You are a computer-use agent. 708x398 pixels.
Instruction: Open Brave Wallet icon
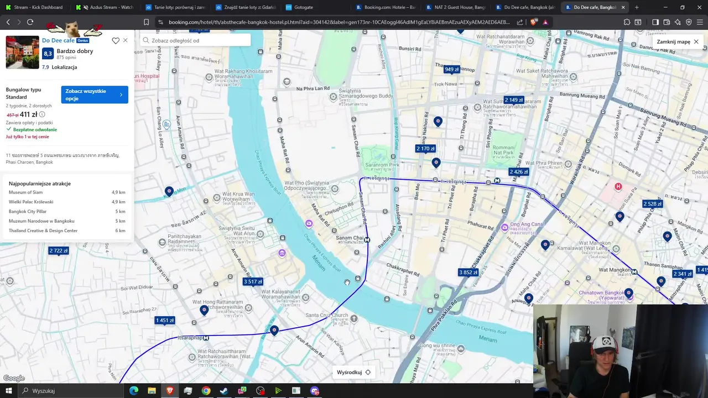667,22
